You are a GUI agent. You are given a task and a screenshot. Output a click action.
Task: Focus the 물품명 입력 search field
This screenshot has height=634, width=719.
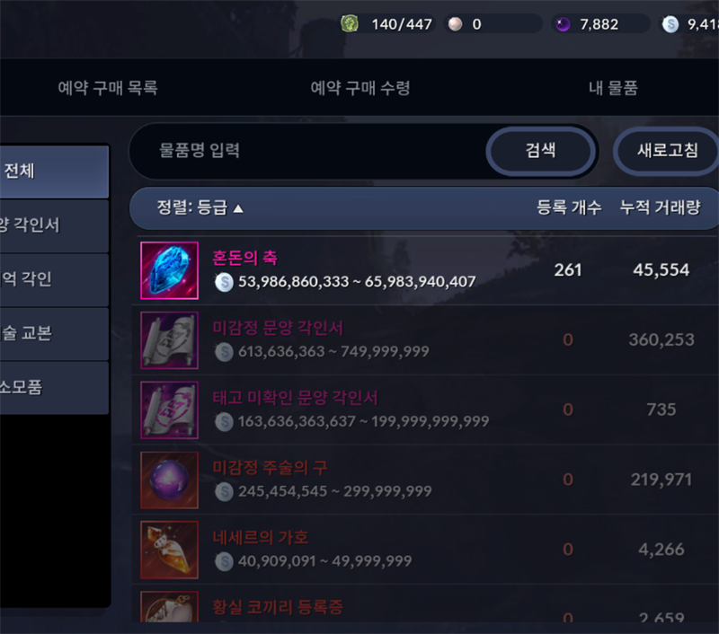(x=307, y=151)
